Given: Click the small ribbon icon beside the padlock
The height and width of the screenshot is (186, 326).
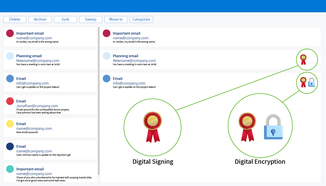Looking at the screenshot, I should click(303, 82).
